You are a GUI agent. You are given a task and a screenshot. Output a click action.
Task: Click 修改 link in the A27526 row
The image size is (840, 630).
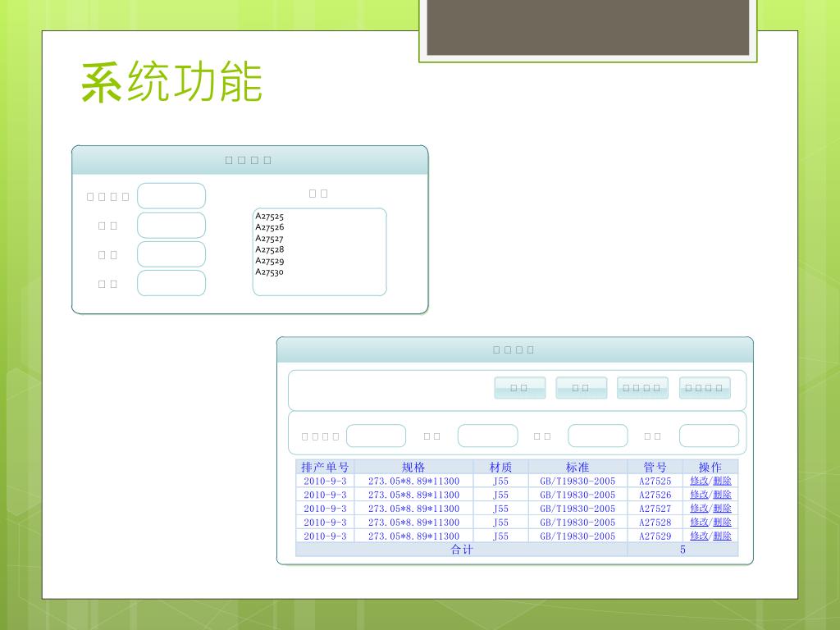pos(699,495)
